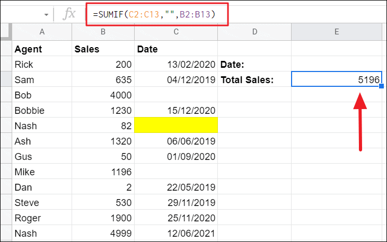Open the name box dropdown arrow
Viewport: 387px width, 242px height.
coord(46,14)
